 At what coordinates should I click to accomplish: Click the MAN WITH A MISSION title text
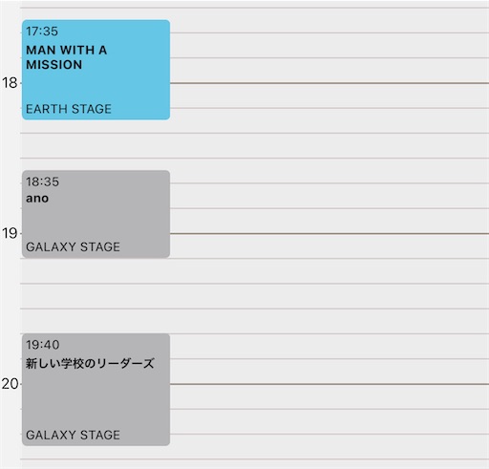click(67, 57)
